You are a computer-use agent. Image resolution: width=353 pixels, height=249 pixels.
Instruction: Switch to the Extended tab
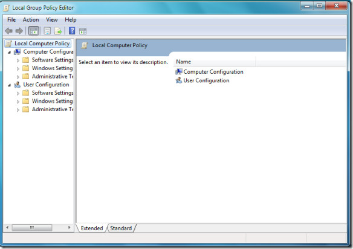click(x=92, y=228)
